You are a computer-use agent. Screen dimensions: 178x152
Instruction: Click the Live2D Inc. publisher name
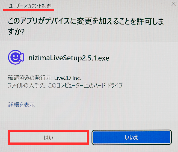[x=67, y=78]
